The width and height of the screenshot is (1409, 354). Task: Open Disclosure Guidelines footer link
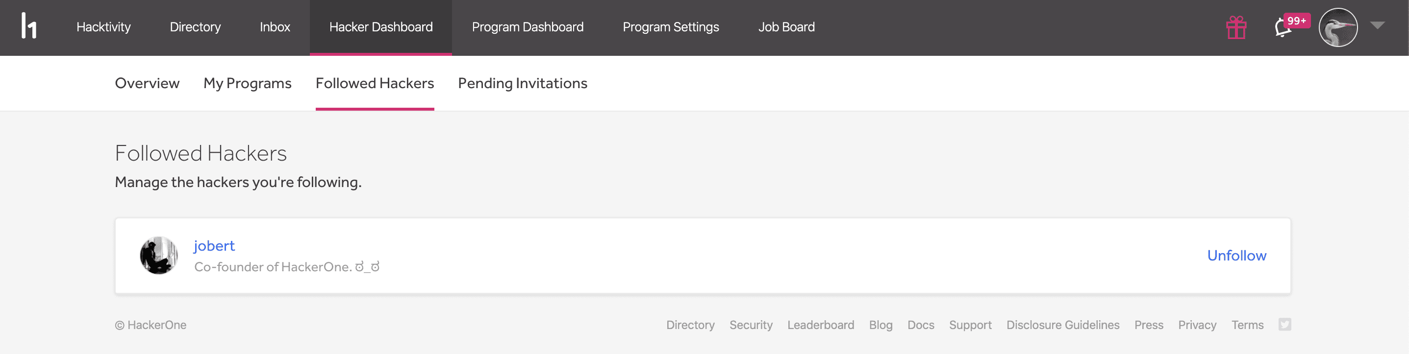click(1062, 325)
